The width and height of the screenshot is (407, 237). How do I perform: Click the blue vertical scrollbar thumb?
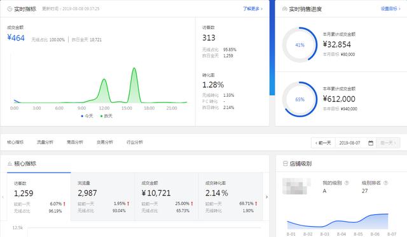pyautogui.click(x=272, y=48)
